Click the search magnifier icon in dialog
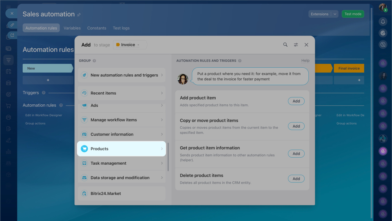Image resolution: width=392 pixels, height=221 pixels. coord(285,45)
